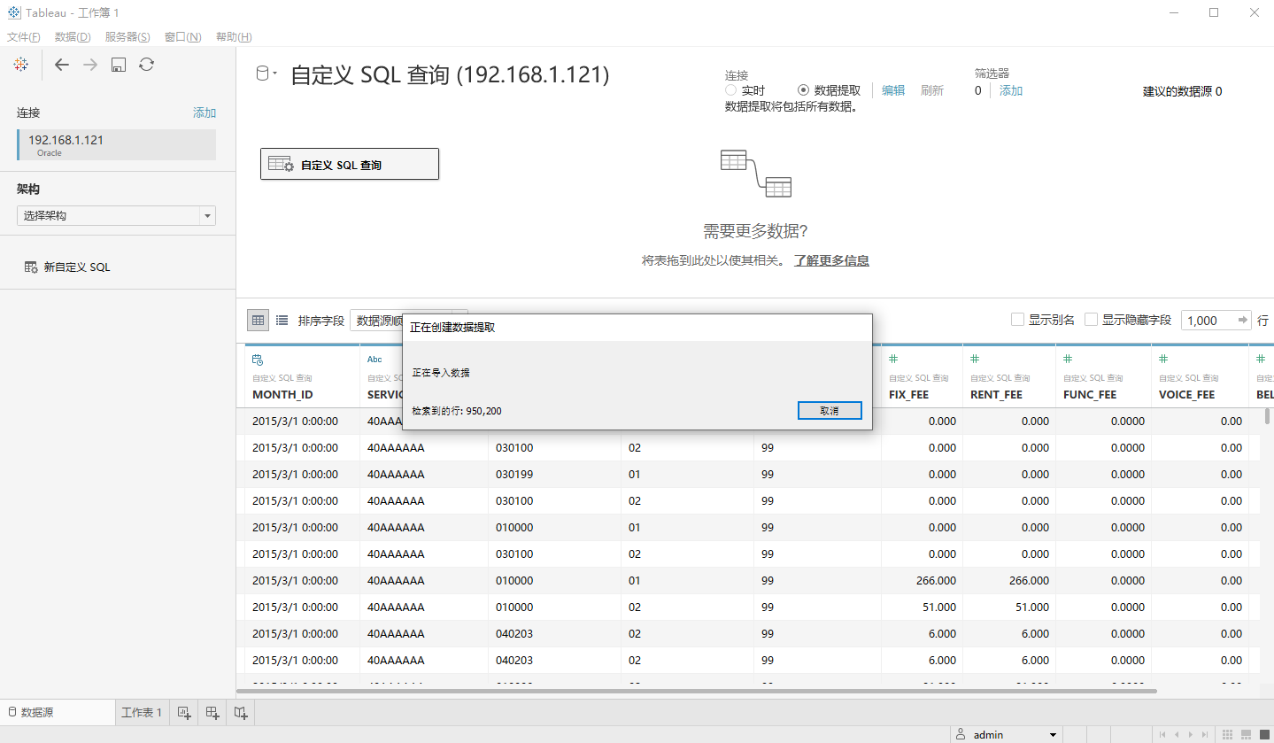
Task: Click the 51.000 cell under RENT_FEE
Action: [1008, 608]
